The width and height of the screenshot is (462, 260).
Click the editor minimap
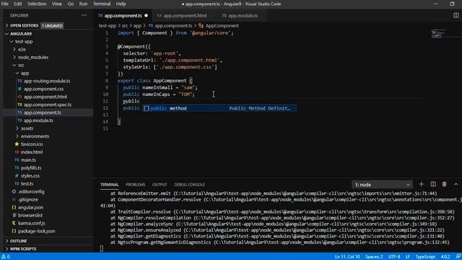[x=438, y=34]
